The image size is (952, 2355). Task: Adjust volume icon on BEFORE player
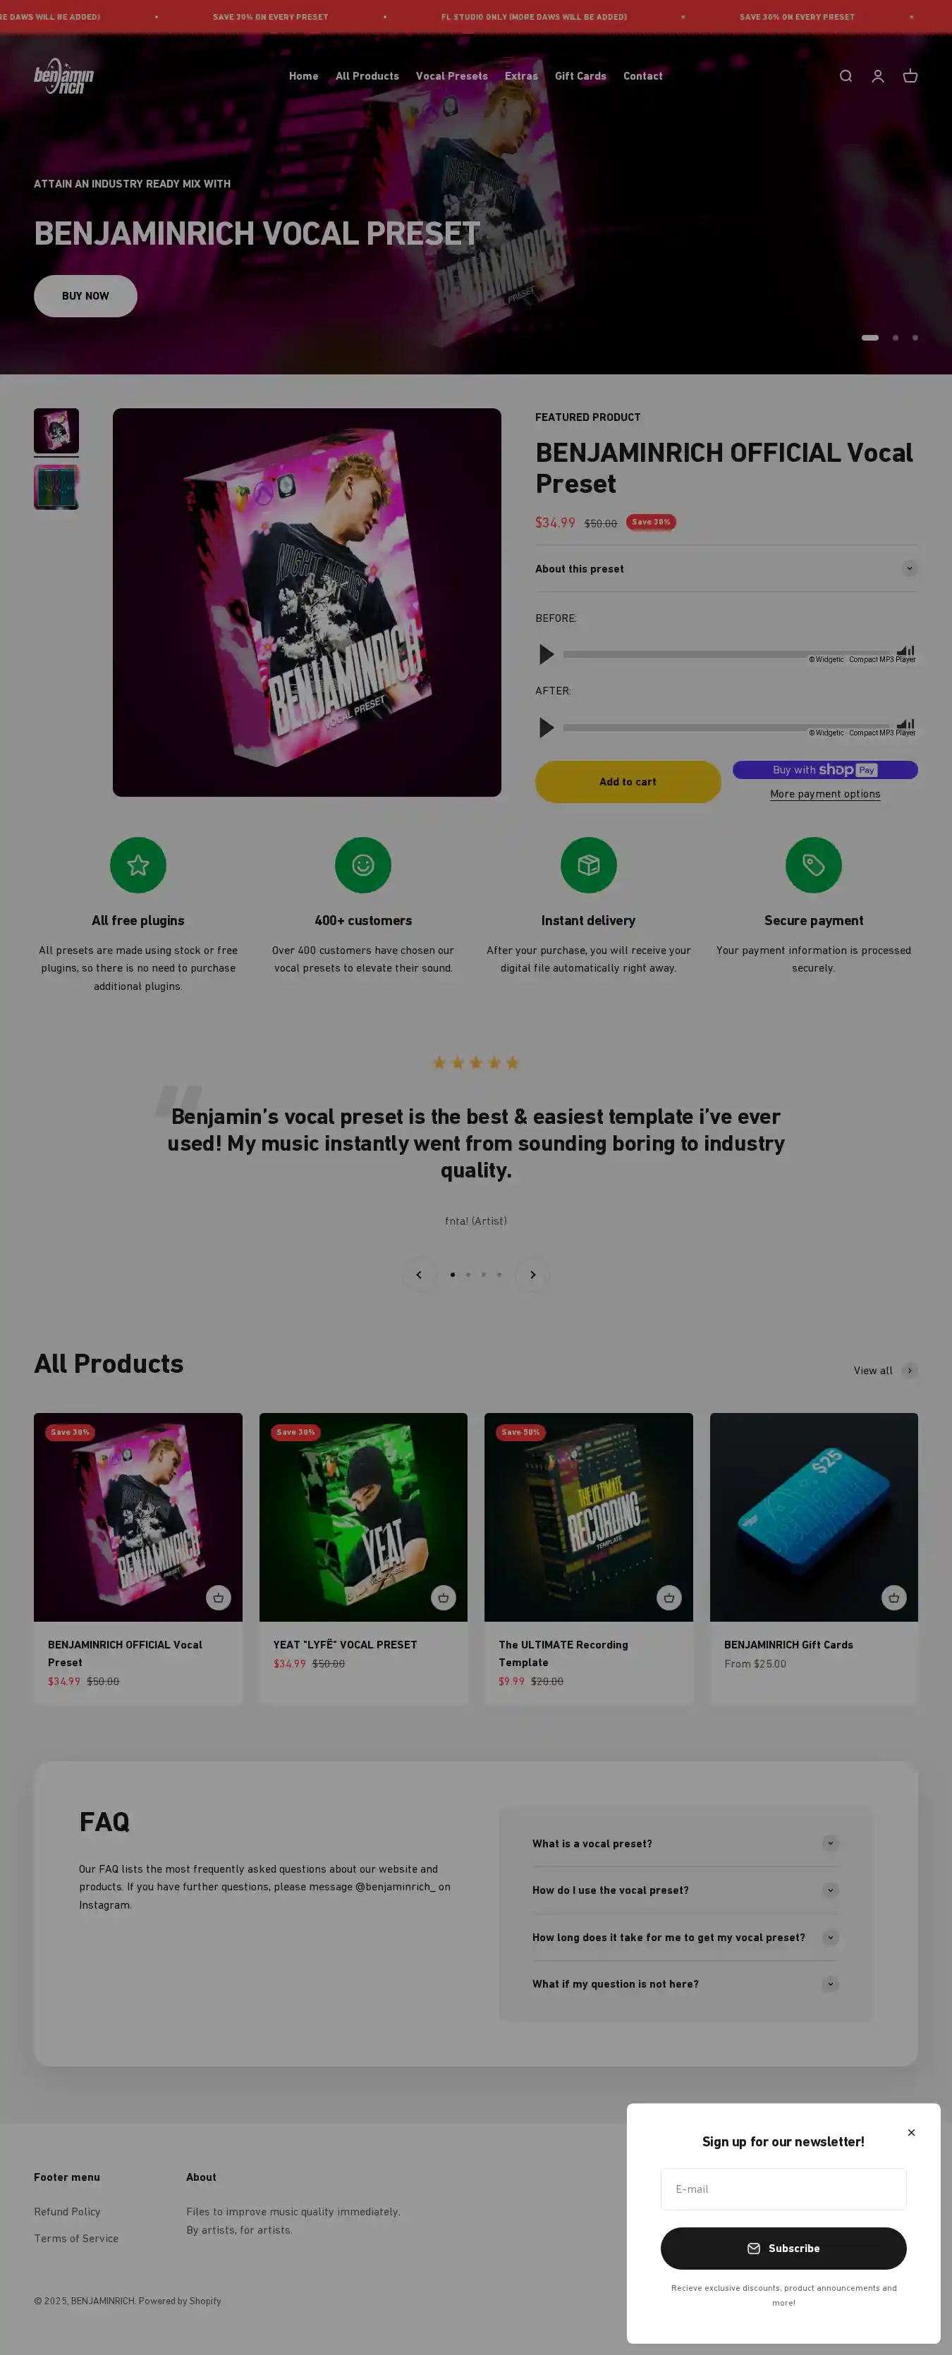point(905,650)
